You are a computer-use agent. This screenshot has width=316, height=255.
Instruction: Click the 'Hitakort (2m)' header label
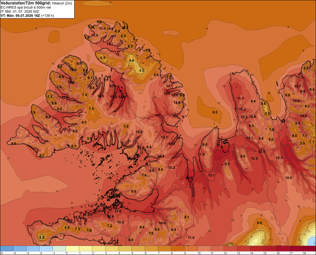(62, 3)
